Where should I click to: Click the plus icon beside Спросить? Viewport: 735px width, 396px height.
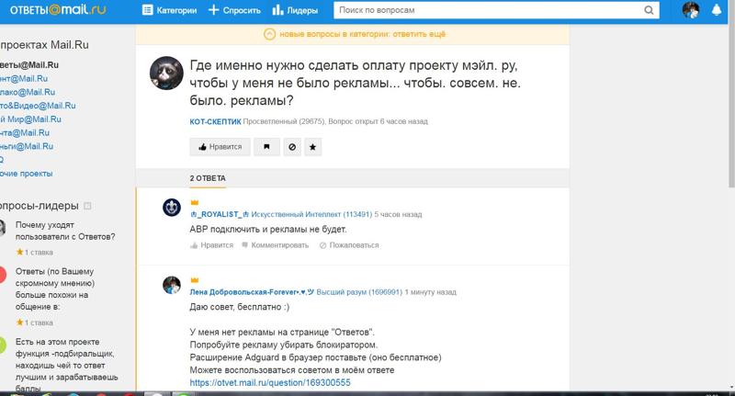click(x=213, y=10)
